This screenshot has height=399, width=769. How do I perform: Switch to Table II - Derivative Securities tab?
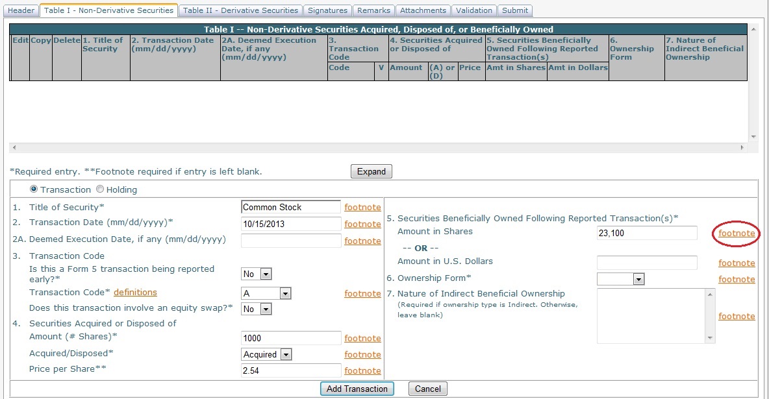coord(241,10)
